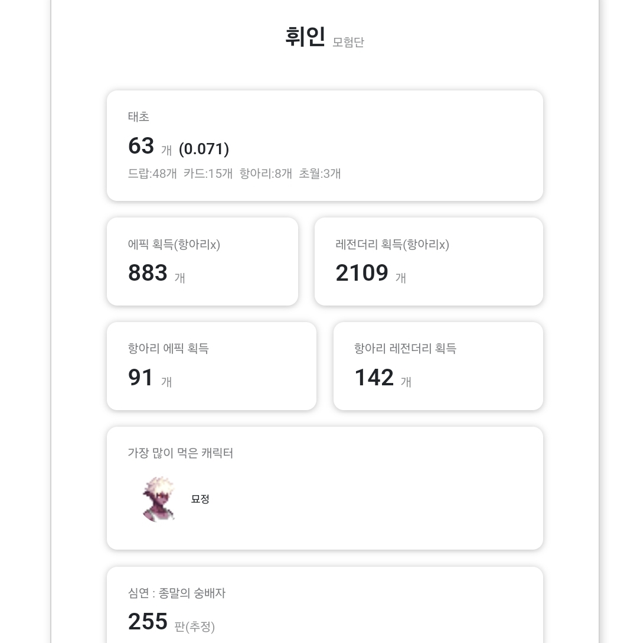Click the 142 jar legendary count

point(374,378)
